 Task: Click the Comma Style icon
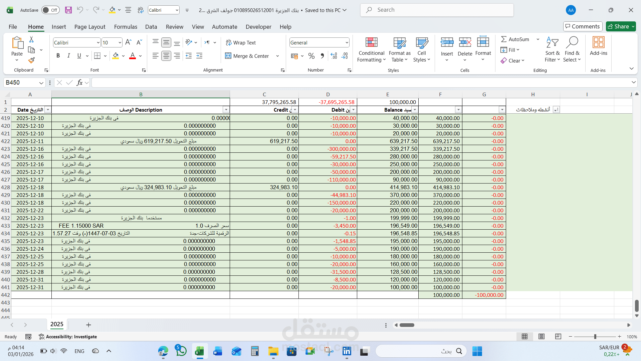tap(322, 56)
